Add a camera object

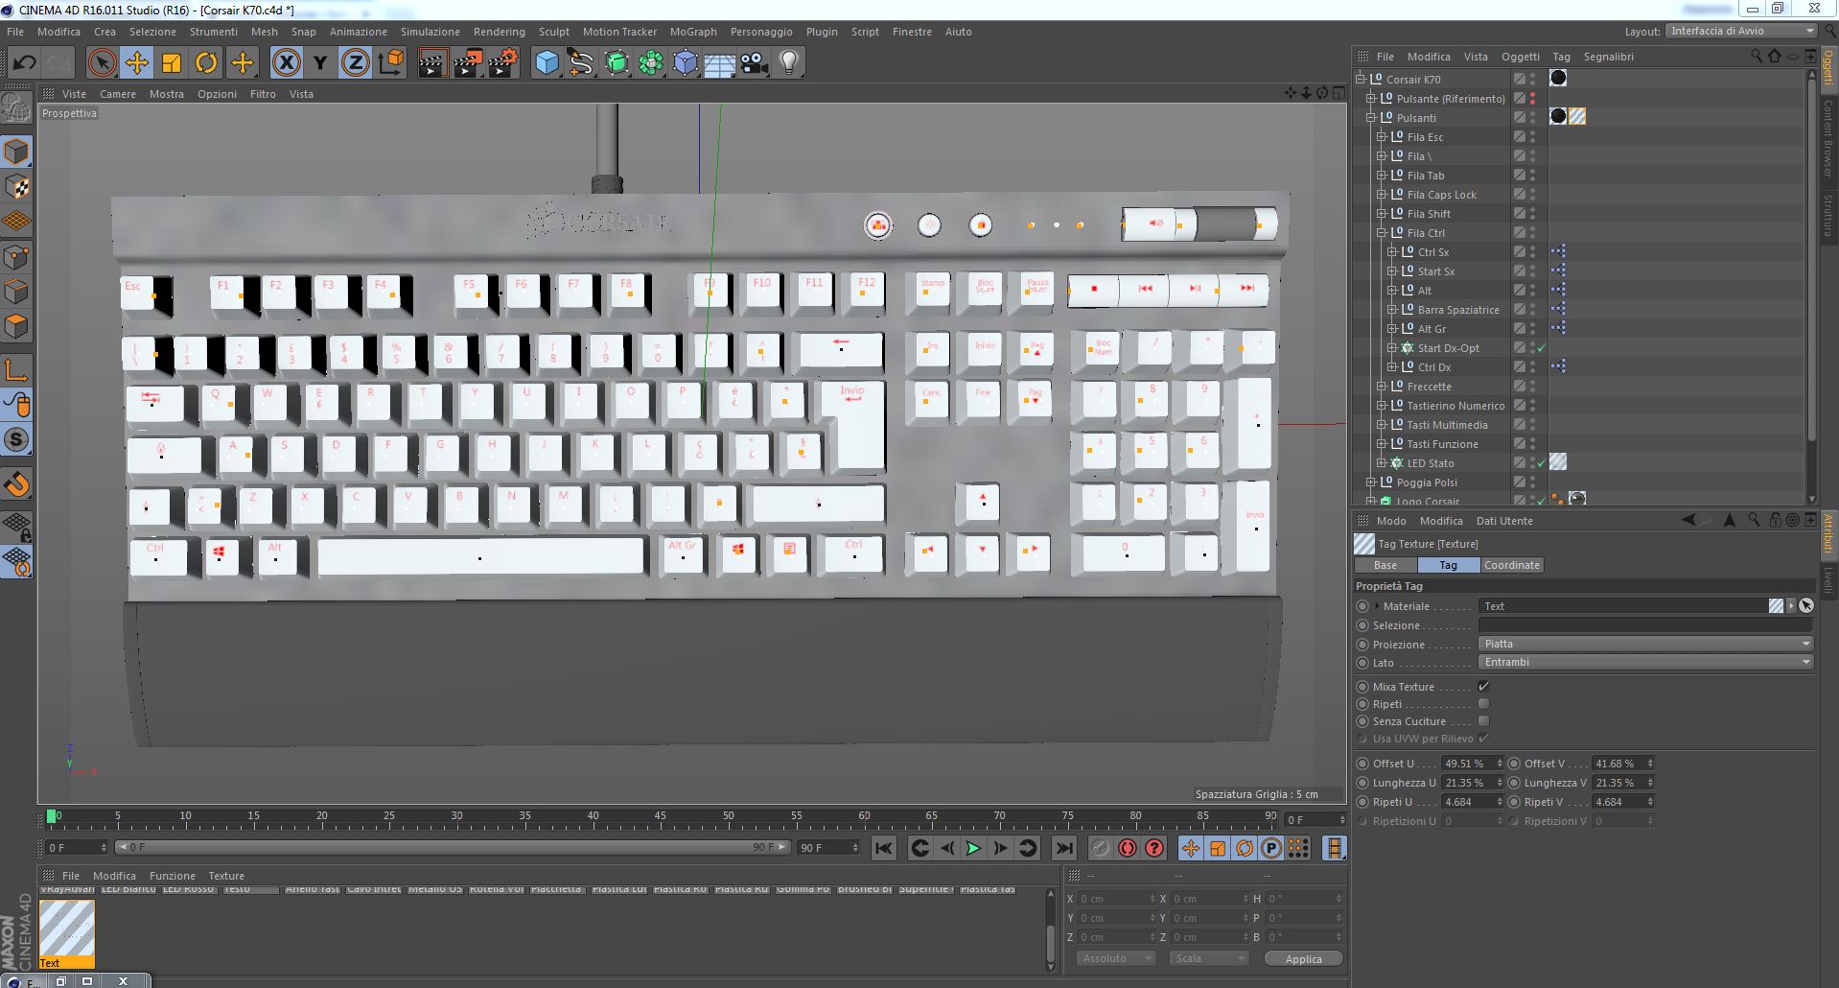[755, 63]
